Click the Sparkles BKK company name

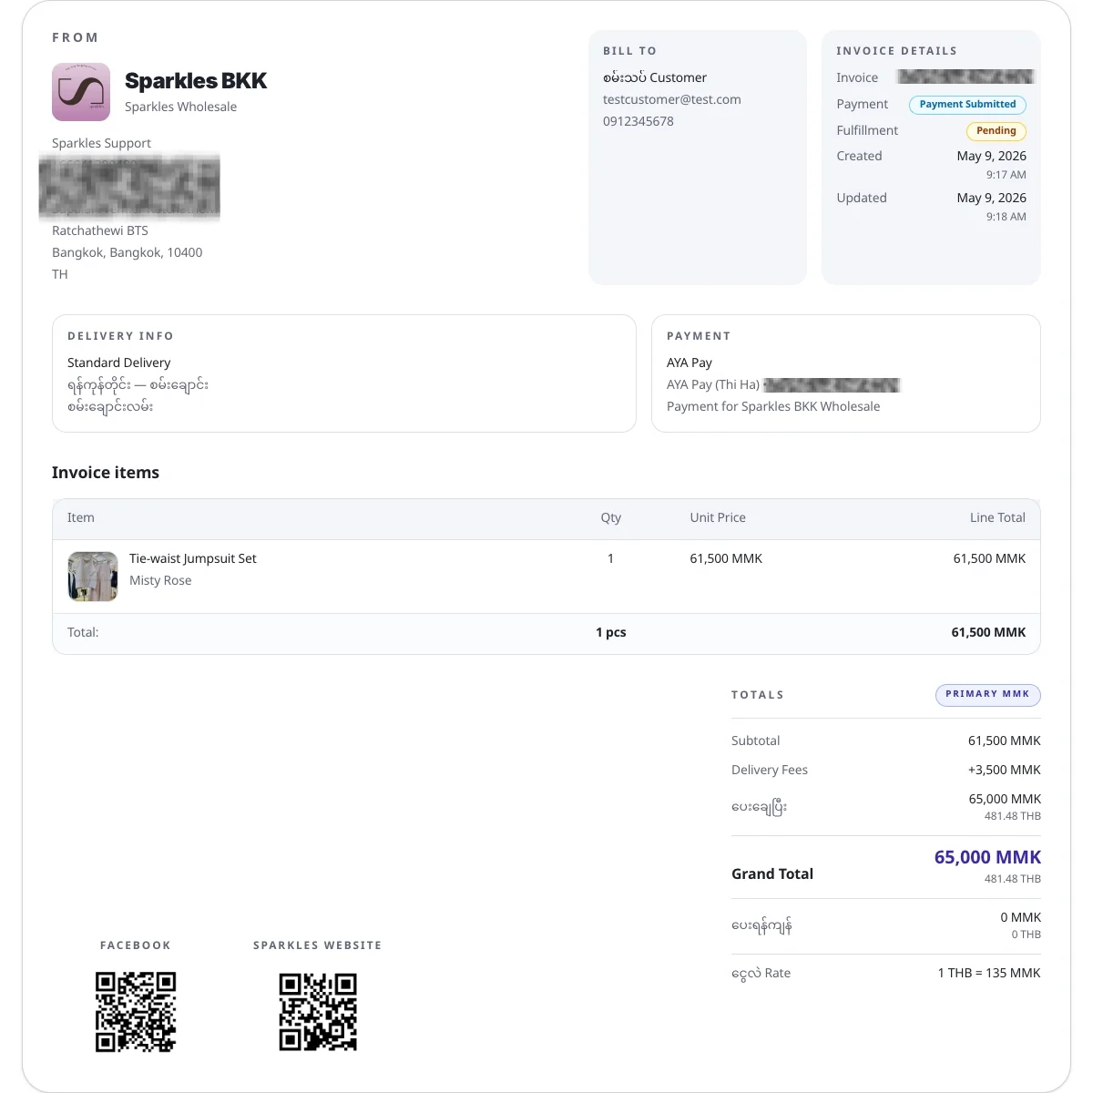pyautogui.click(x=196, y=81)
